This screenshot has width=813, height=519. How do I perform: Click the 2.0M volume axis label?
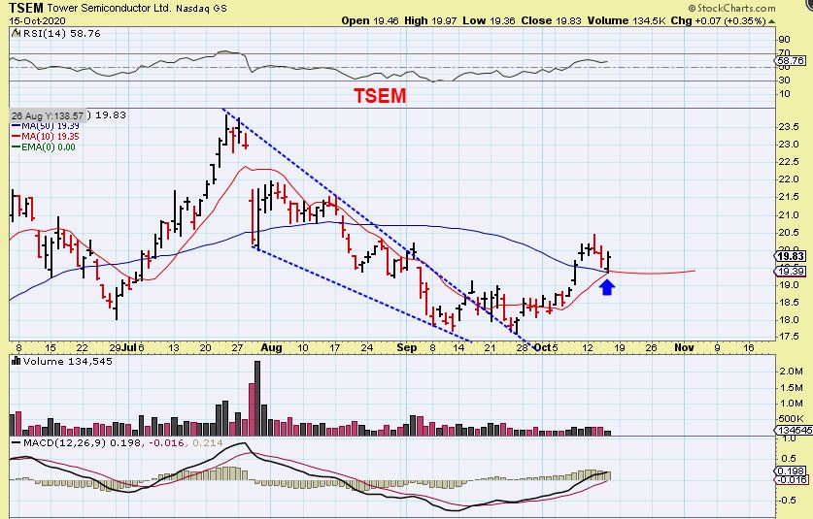(791, 372)
